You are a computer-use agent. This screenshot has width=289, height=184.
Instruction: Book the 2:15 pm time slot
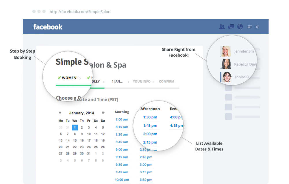click(x=150, y=142)
